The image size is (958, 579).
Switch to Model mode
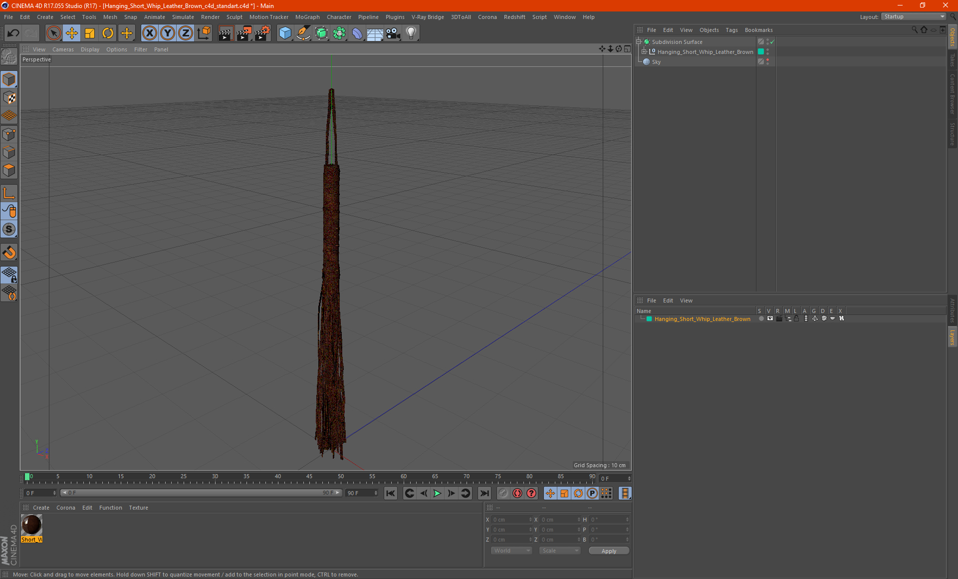(x=9, y=79)
